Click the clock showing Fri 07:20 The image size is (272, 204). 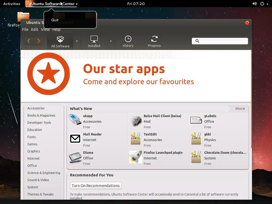[136, 4]
